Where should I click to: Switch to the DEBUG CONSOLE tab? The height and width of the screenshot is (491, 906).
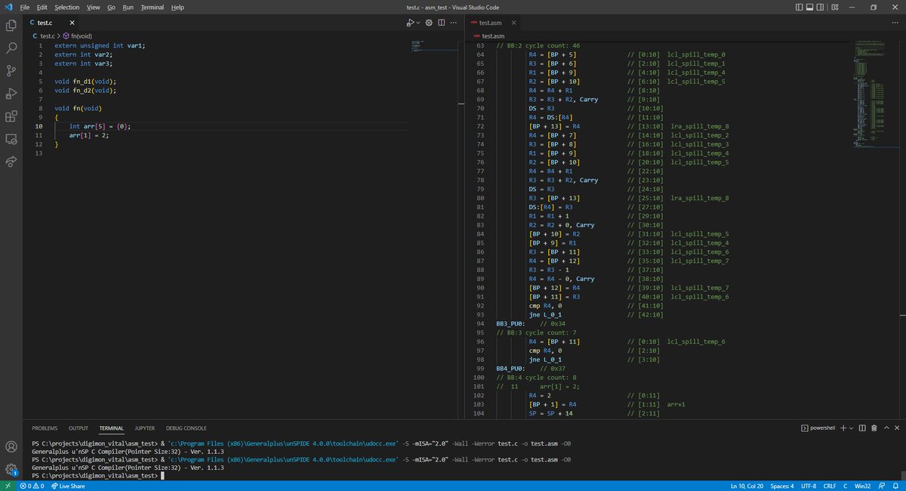tap(186, 428)
